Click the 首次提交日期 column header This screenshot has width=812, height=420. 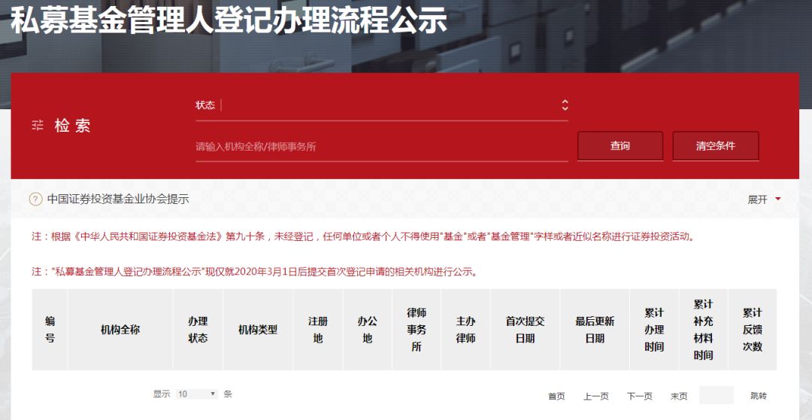[525, 330]
